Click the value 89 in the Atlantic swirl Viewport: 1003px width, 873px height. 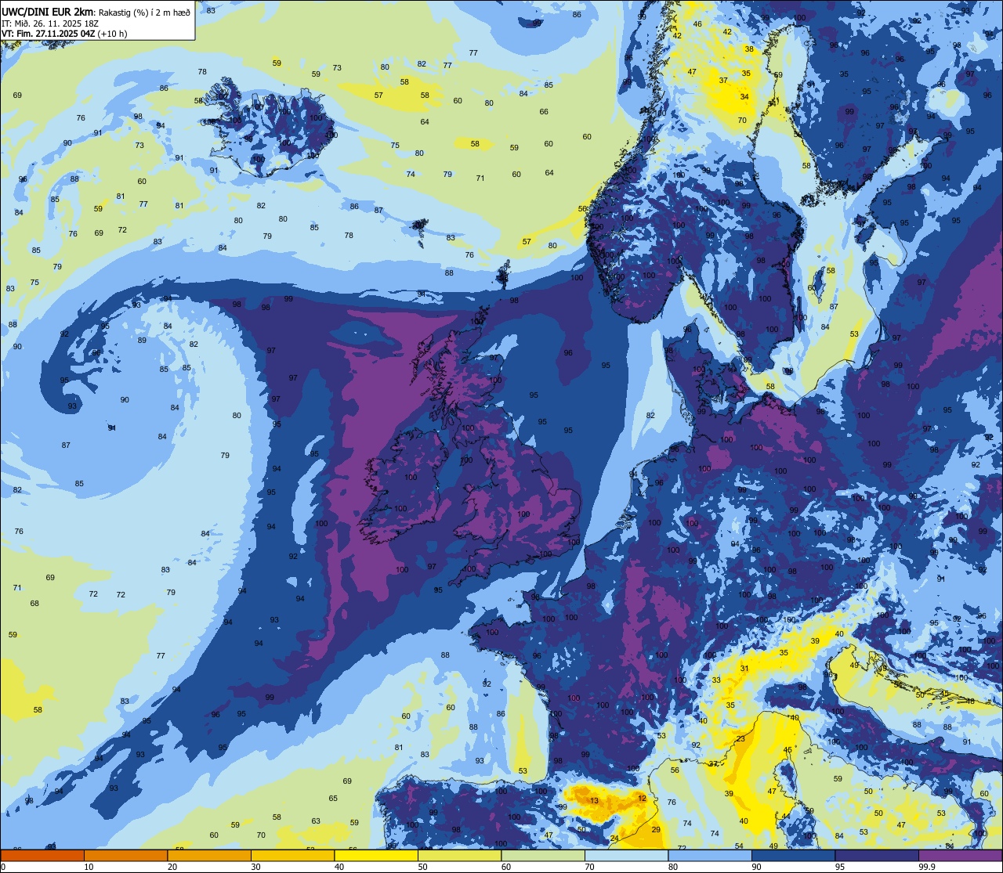(142, 340)
